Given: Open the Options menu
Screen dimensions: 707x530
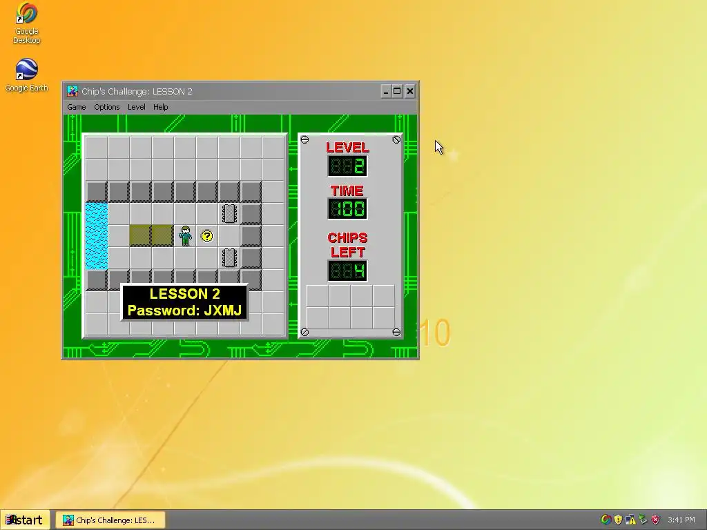Looking at the screenshot, I should (107, 107).
